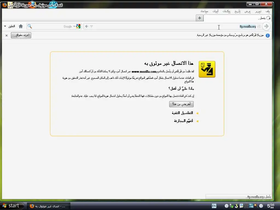
Task: Minimize the Firefox window
Action: [250, 4]
